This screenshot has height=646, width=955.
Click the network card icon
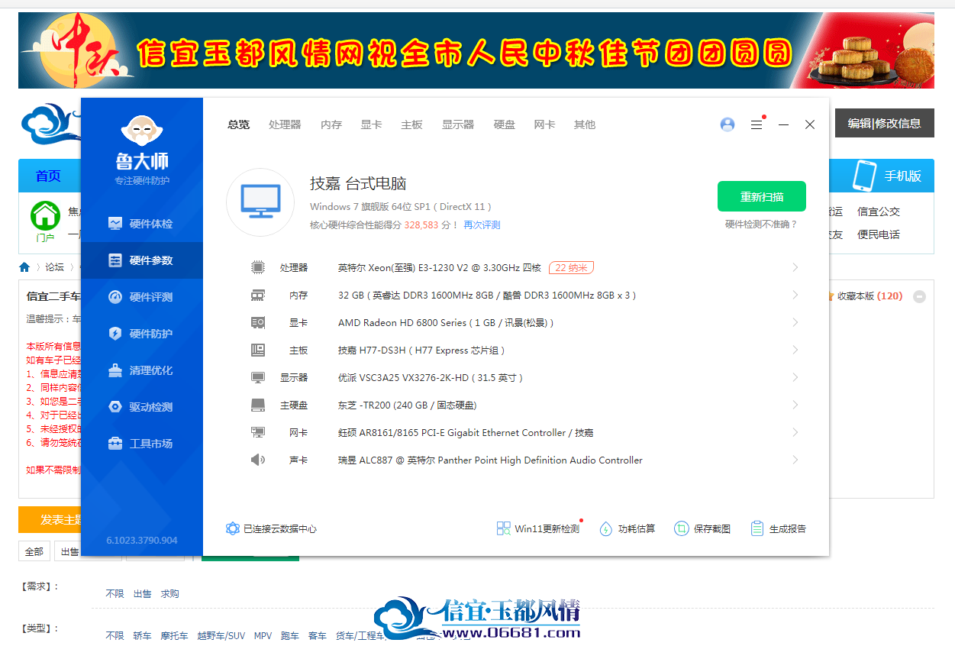coord(258,432)
